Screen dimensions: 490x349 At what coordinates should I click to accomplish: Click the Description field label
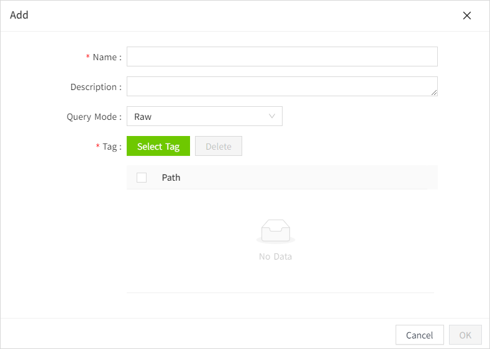[x=95, y=87]
